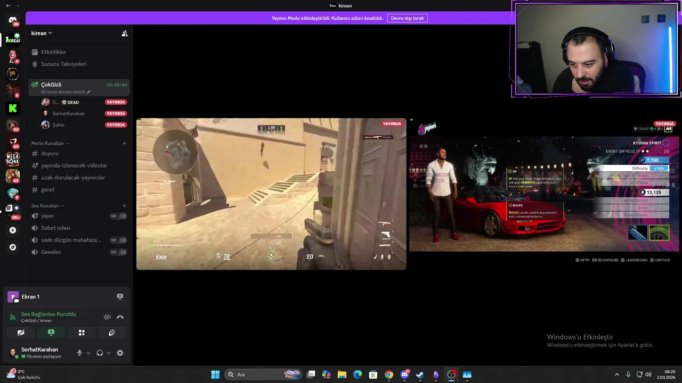Open Discover servers compass icon

13,247
